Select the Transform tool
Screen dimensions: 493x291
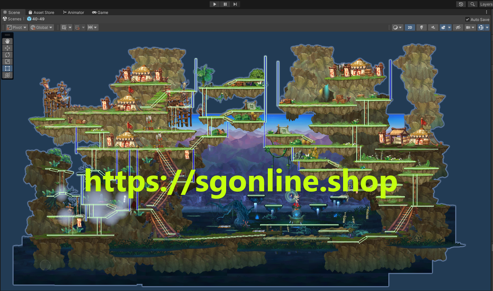click(x=7, y=75)
